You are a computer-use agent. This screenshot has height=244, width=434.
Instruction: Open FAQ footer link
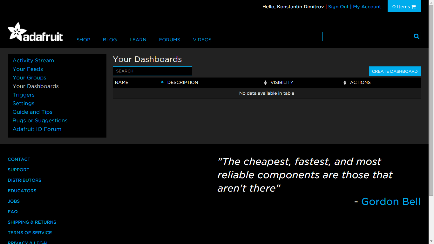click(13, 212)
